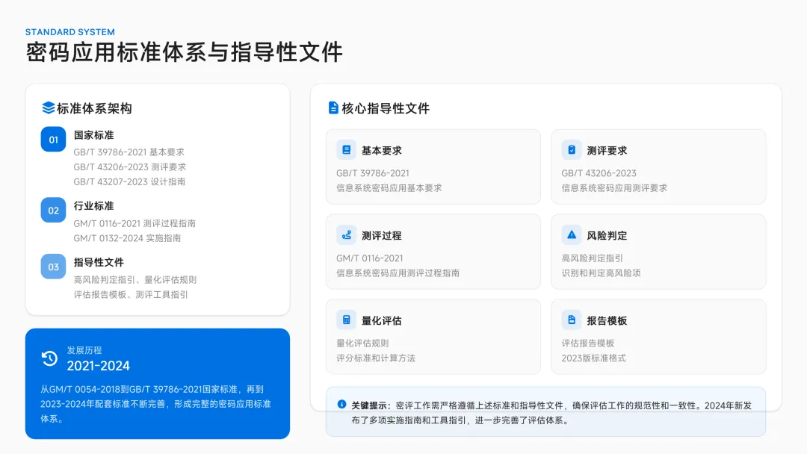Click GB/T 43206-2023 in the 测评要求 card
Viewport: 807px width, 454px height.
pyautogui.click(x=599, y=173)
